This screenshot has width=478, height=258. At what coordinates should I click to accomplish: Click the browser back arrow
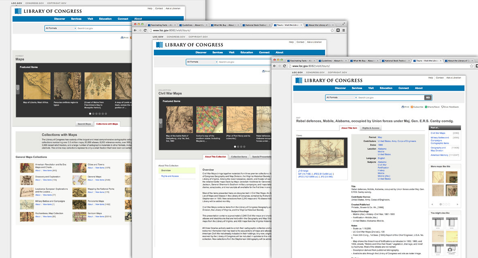[x=275, y=67]
